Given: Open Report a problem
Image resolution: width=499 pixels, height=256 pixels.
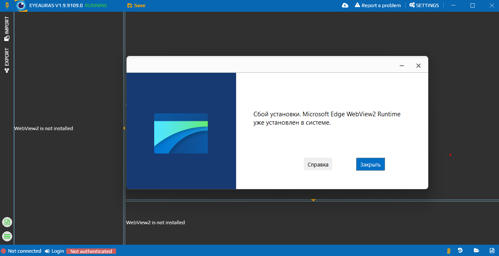Looking at the screenshot, I should 378,5.
